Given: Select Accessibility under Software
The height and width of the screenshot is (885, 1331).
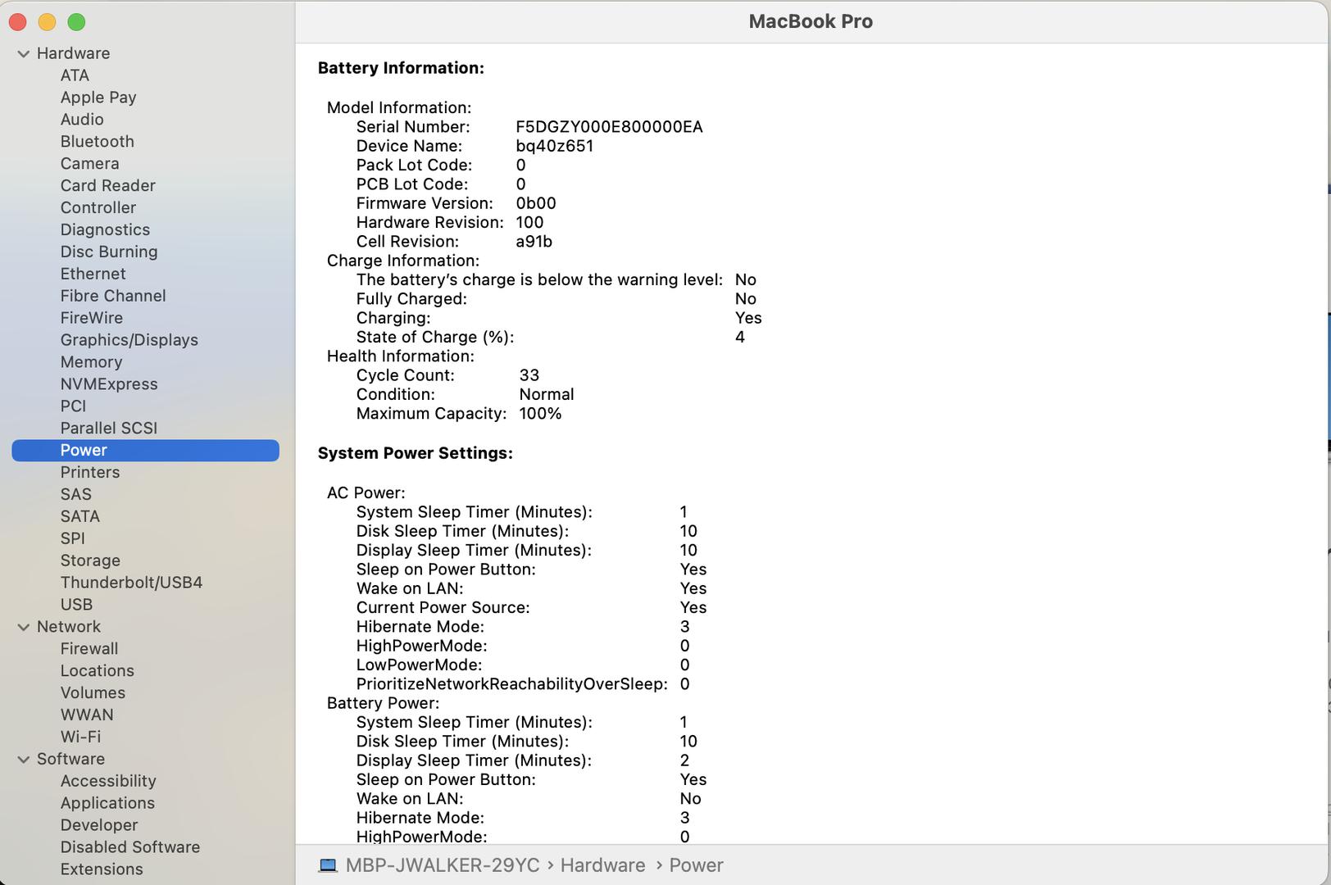Looking at the screenshot, I should (x=107, y=782).
